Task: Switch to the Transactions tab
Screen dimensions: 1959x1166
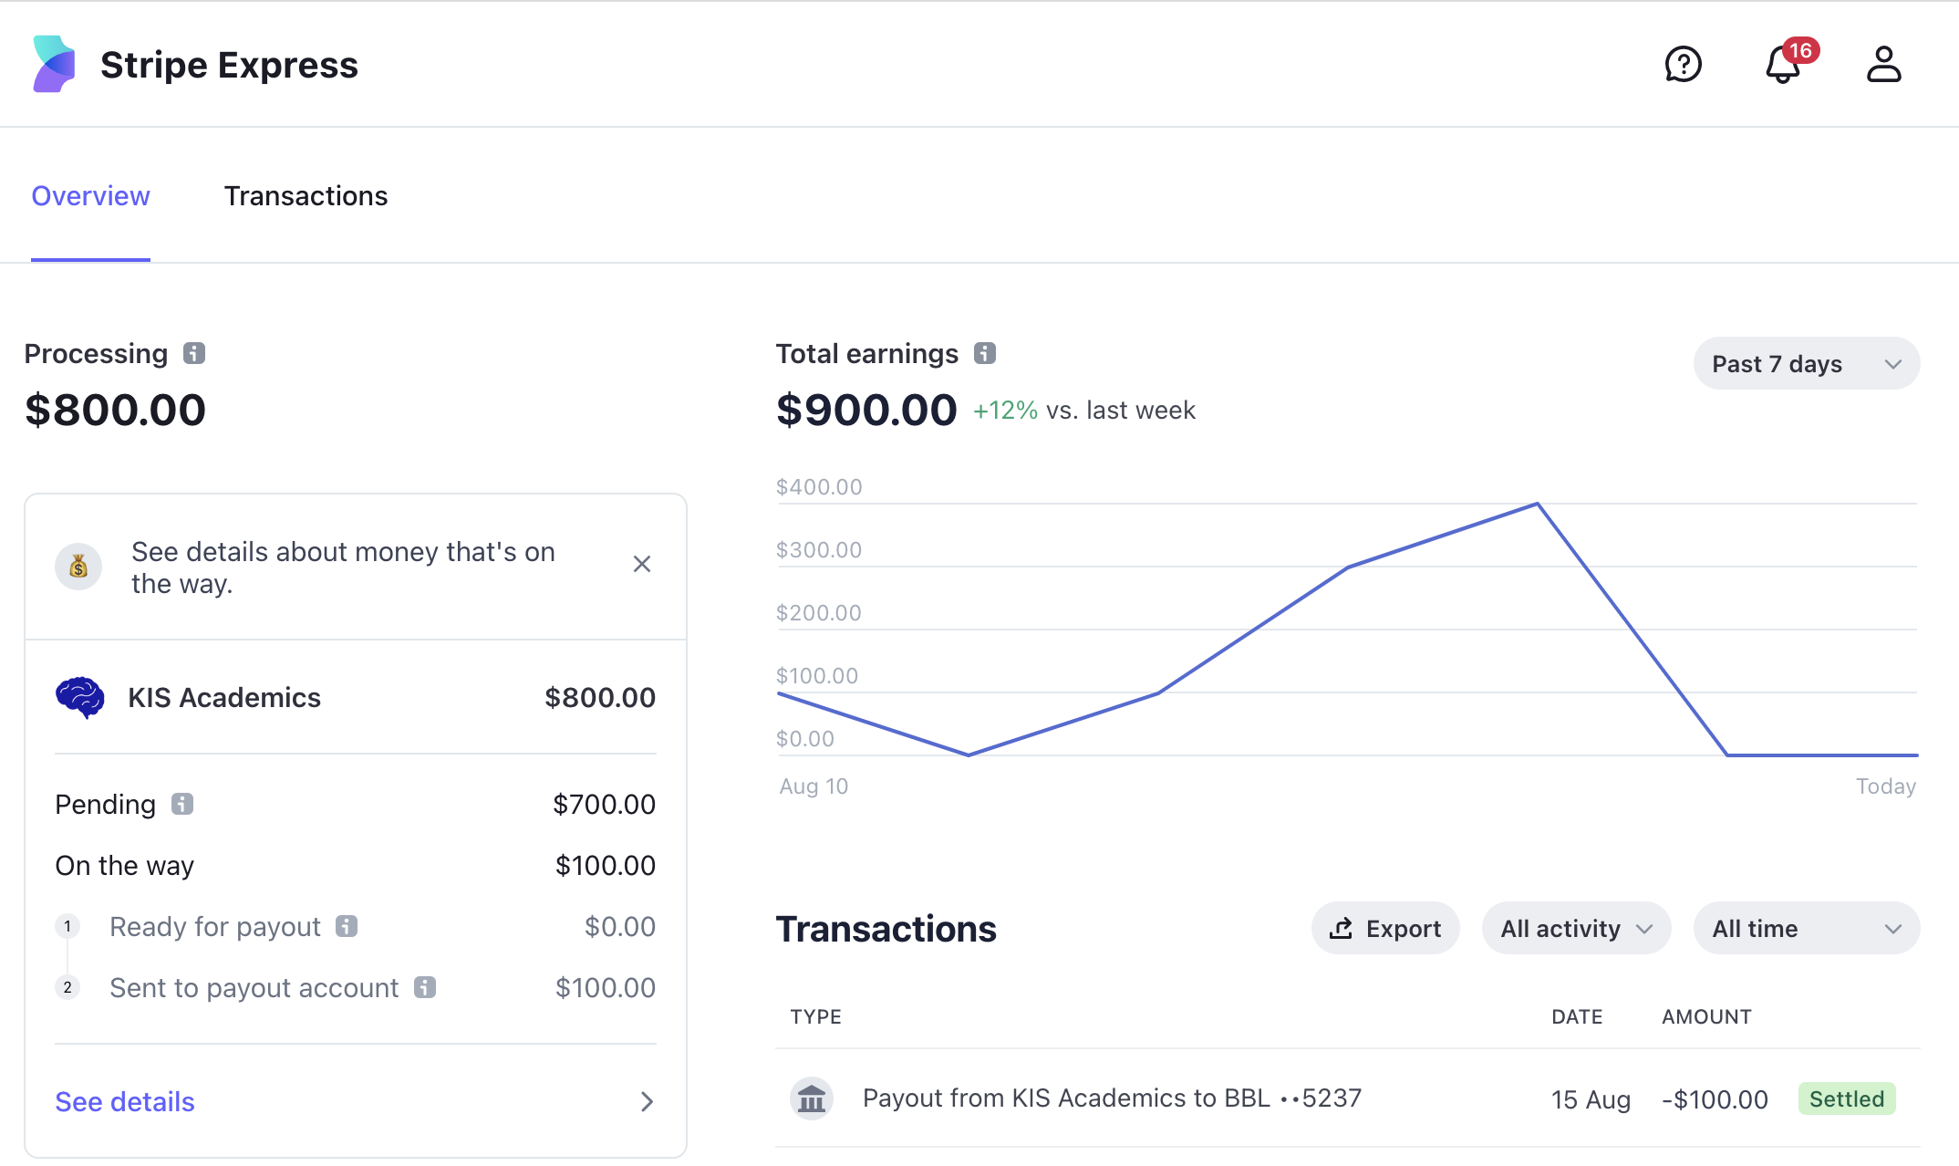Action: 306,196
